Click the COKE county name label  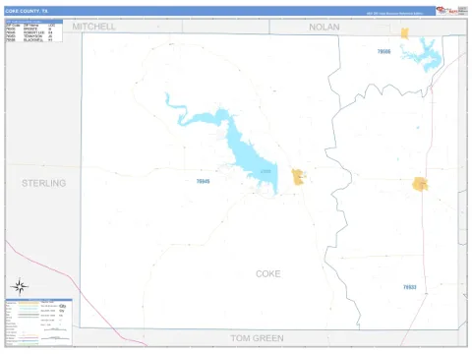(x=268, y=273)
